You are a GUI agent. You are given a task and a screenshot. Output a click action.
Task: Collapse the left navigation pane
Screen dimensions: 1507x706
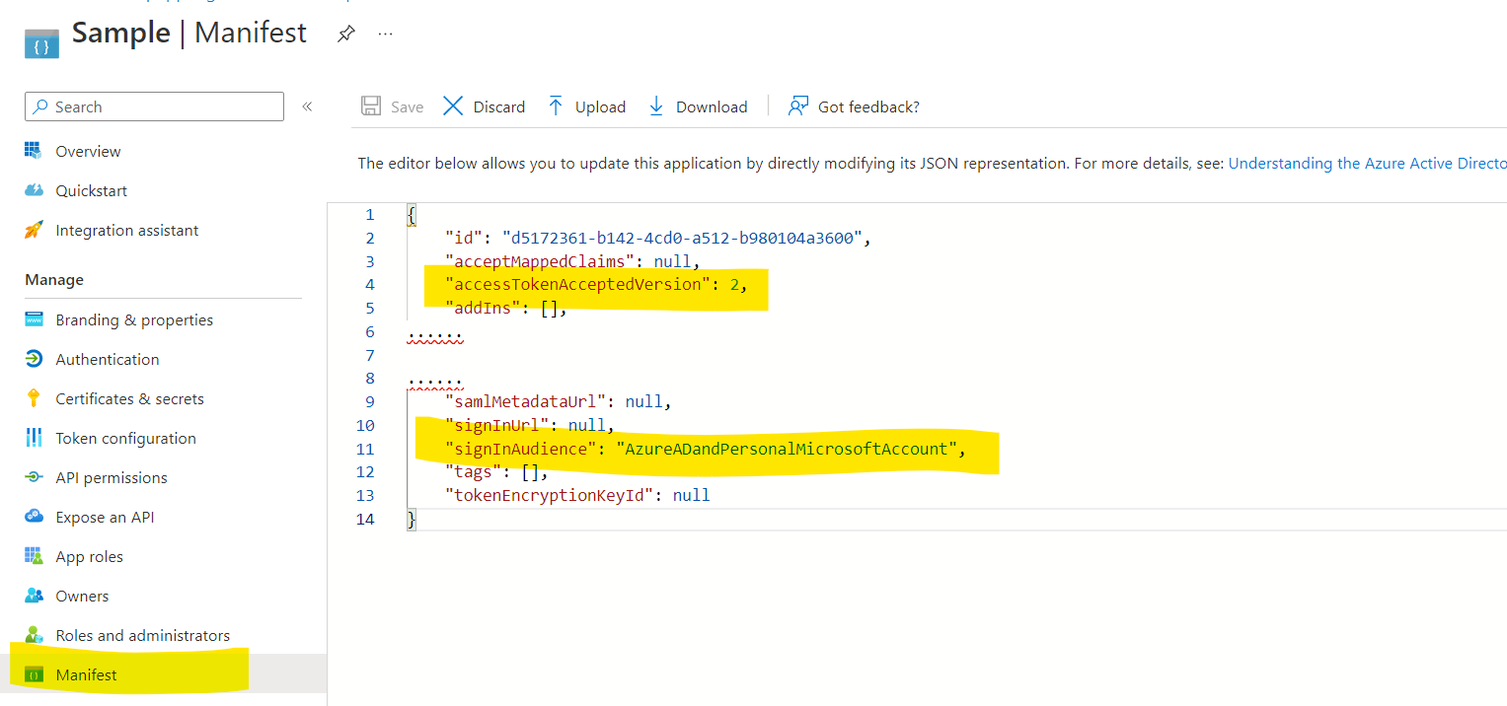[x=307, y=105]
